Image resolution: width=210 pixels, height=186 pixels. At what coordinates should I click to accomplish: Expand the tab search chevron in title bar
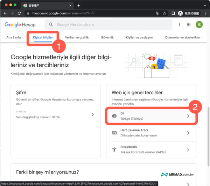205,6
